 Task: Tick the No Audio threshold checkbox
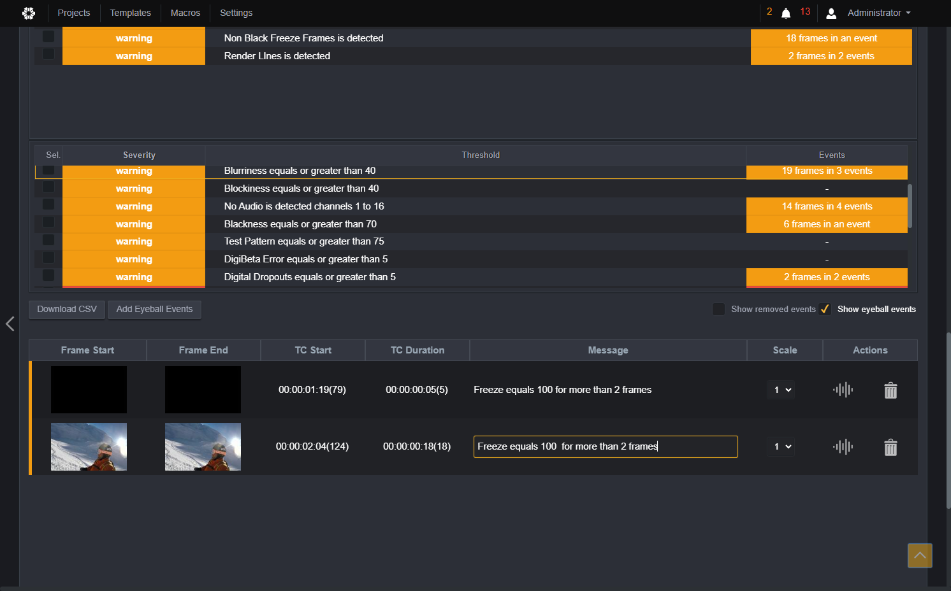point(48,204)
